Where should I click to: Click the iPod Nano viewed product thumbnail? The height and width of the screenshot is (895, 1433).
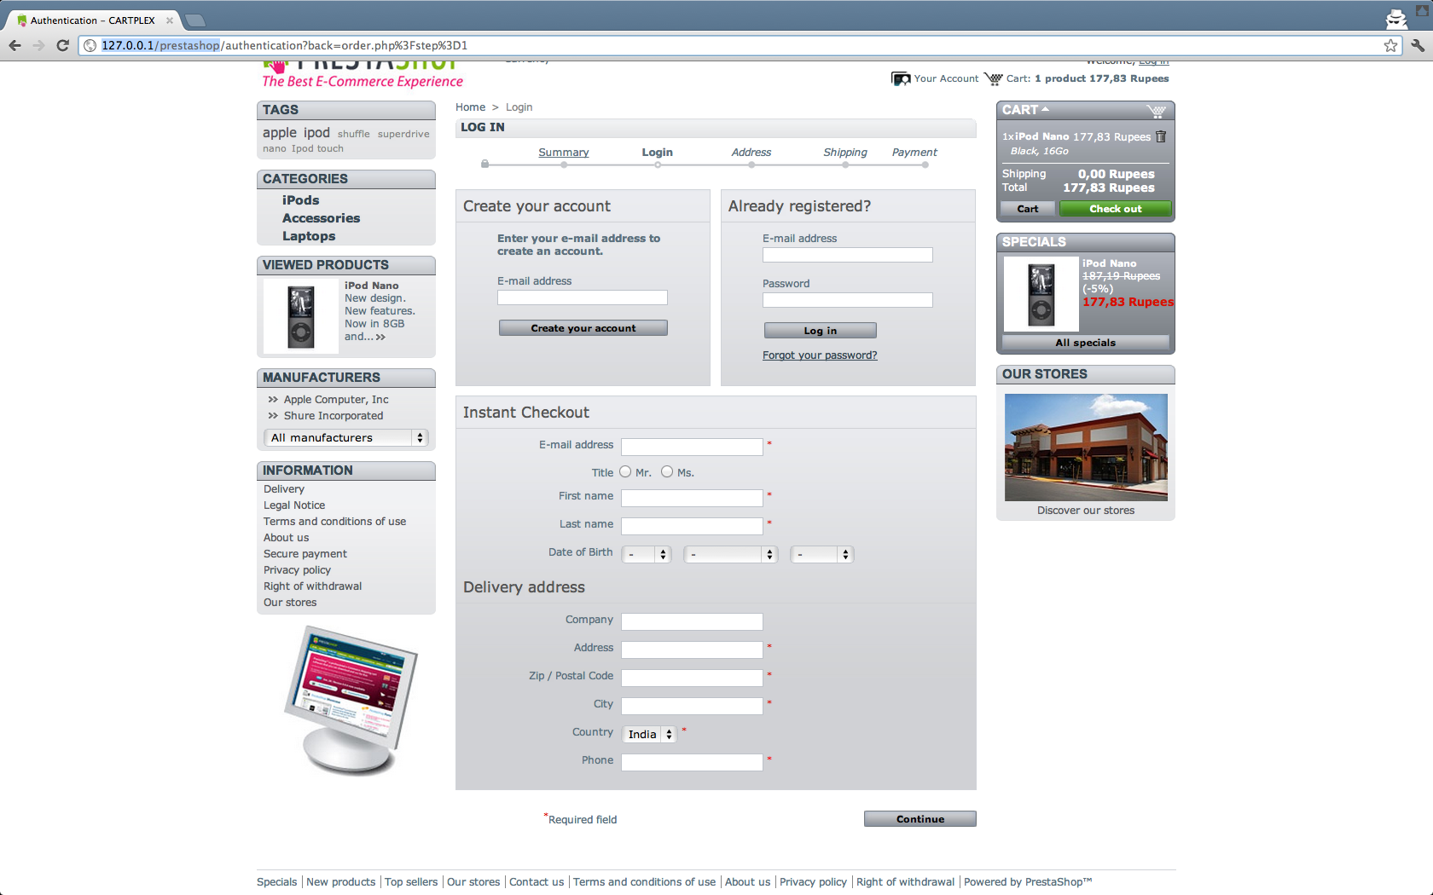(x=301, y=316)
